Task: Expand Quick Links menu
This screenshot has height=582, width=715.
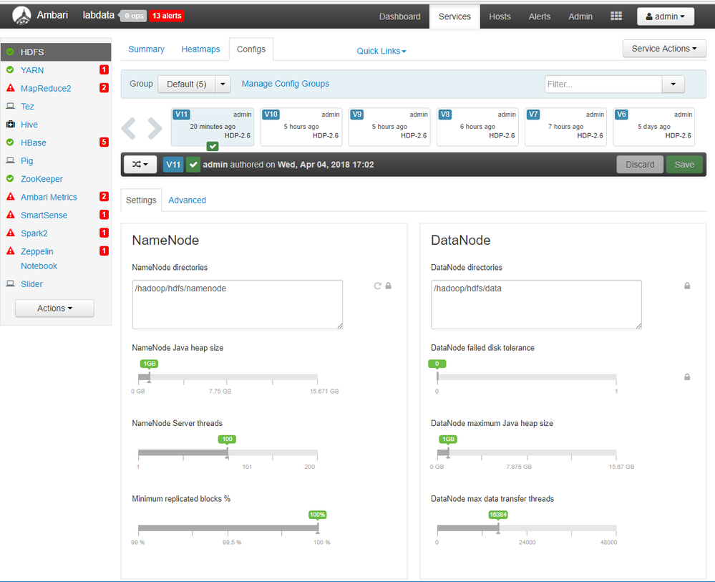Action: (381, 51)
